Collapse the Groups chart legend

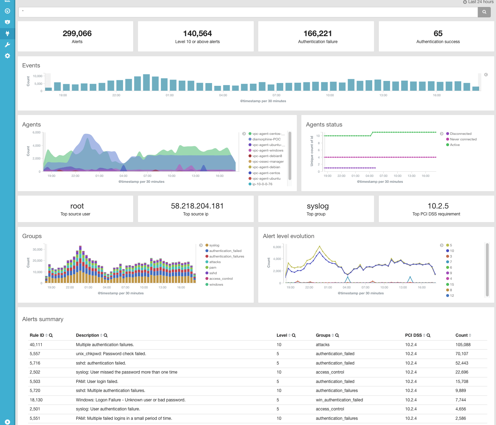coord(201,245)
